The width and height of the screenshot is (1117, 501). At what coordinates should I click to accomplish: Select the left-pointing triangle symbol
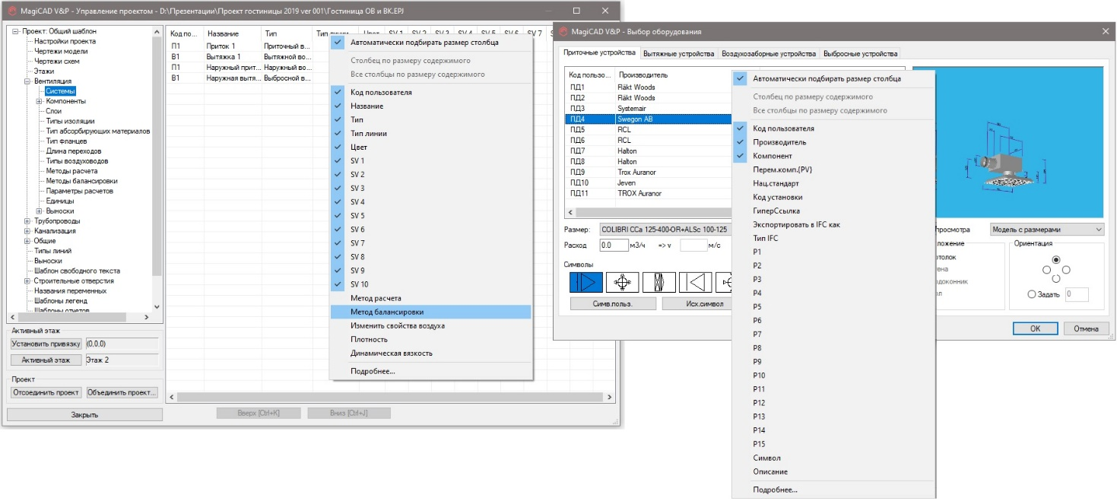tap(695, 283)
